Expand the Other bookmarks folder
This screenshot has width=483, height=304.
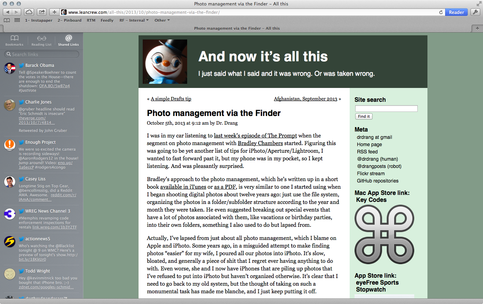coord(162,20)
